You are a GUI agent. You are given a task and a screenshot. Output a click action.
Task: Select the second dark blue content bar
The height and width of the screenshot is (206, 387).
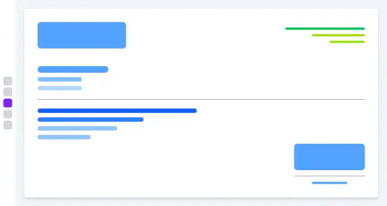[90, 119]
